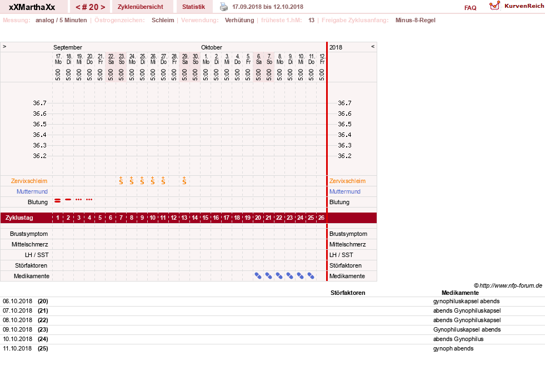Click the September month header
This screenshot has height=370, width=545.
[68, 47]
